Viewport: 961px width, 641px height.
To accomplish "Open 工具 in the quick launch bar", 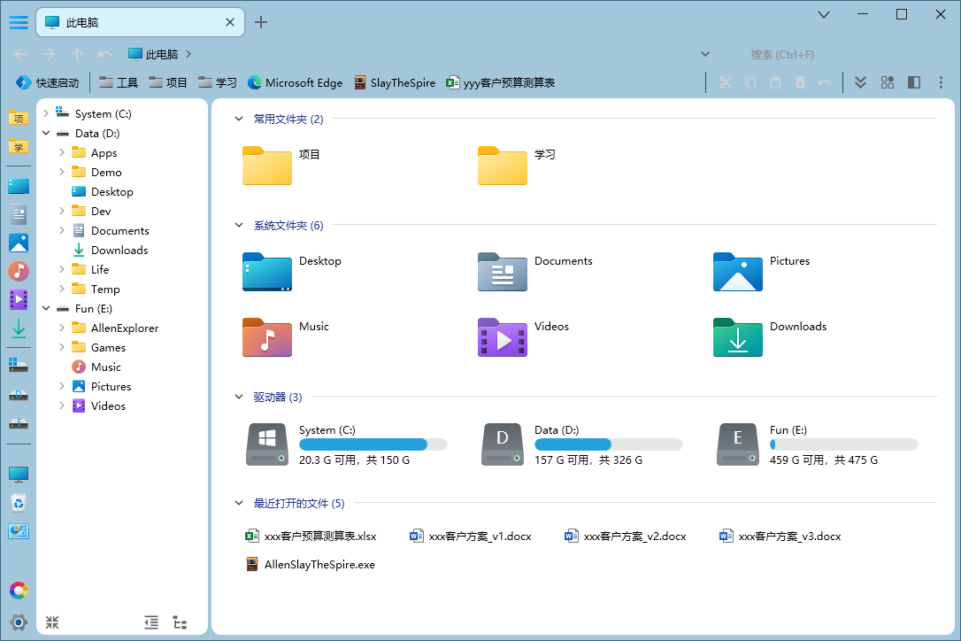I will coord(119,82).
